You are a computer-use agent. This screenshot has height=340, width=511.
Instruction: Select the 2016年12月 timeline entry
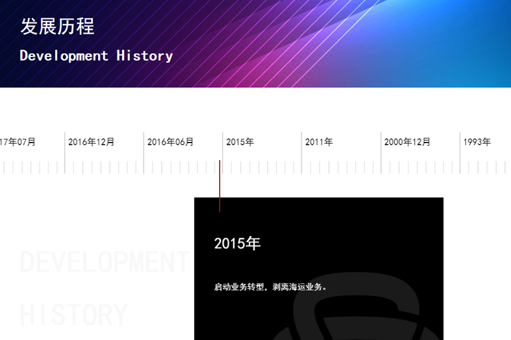91,142
